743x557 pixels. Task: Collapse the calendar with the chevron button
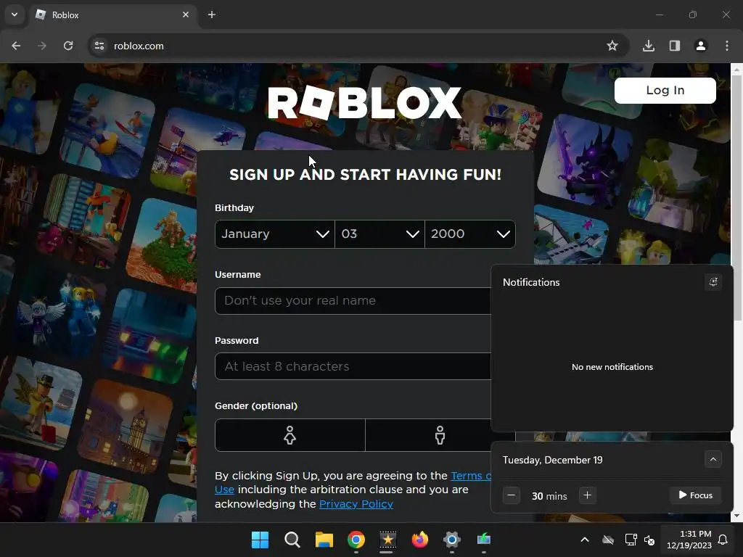tap(713, 459)
